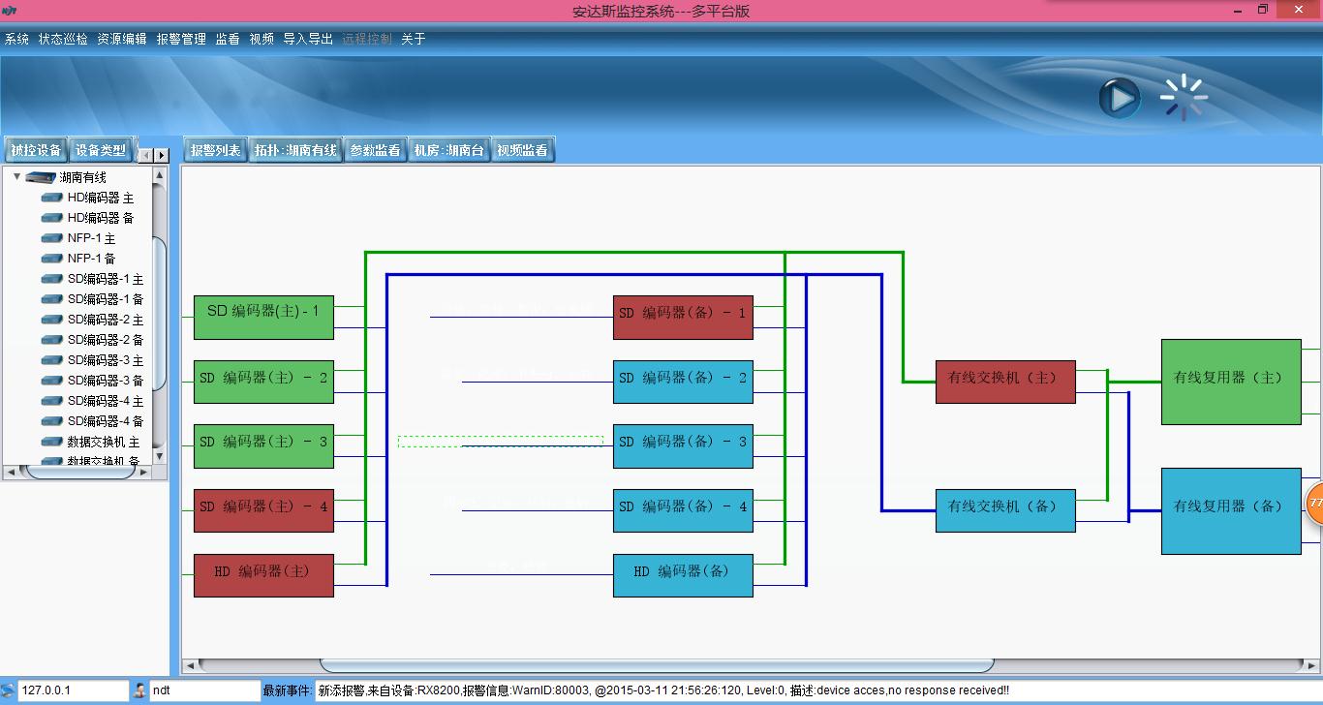The width and height of the screenshot is (1323, 705).
Task: Click the SD编码器-3 备 device icon
Action: 52,381
